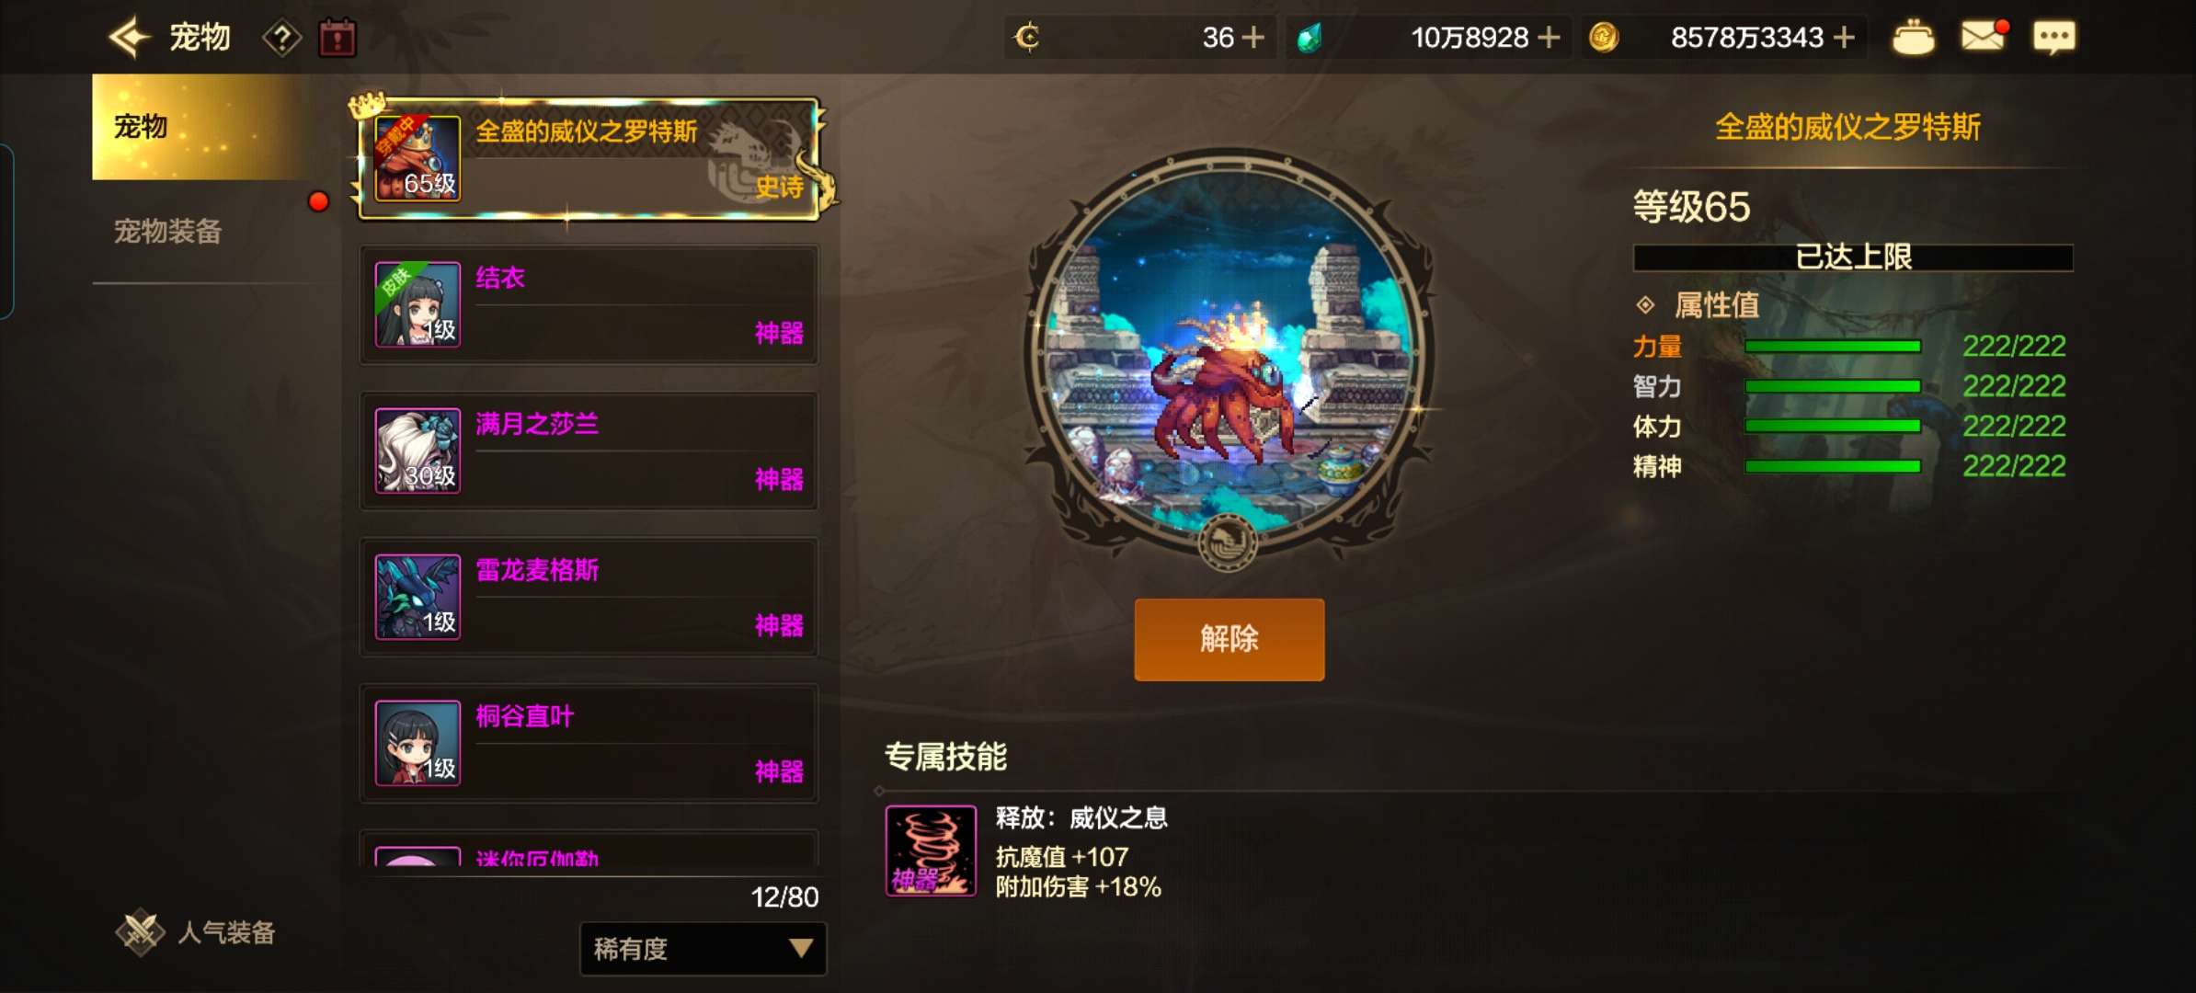Open the red calendar notice icon

click(x=337, y=39)
